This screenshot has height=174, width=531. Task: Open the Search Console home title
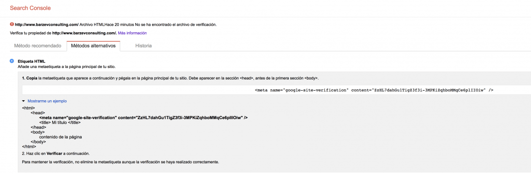coord(30,8)
